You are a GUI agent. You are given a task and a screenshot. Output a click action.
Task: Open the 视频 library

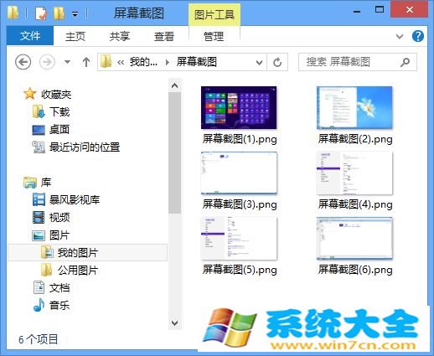59,218
